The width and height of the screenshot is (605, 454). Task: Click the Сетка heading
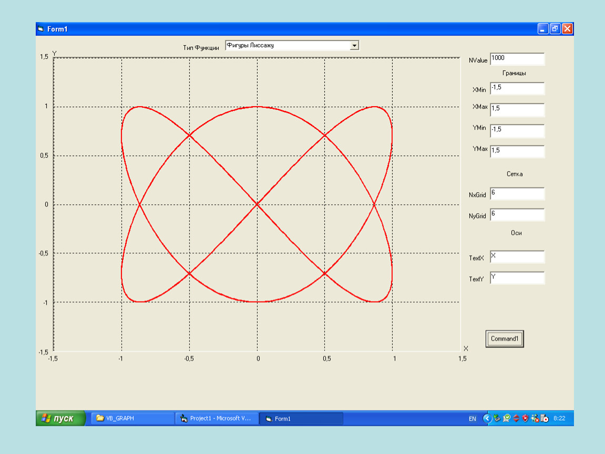pos(515,174)
